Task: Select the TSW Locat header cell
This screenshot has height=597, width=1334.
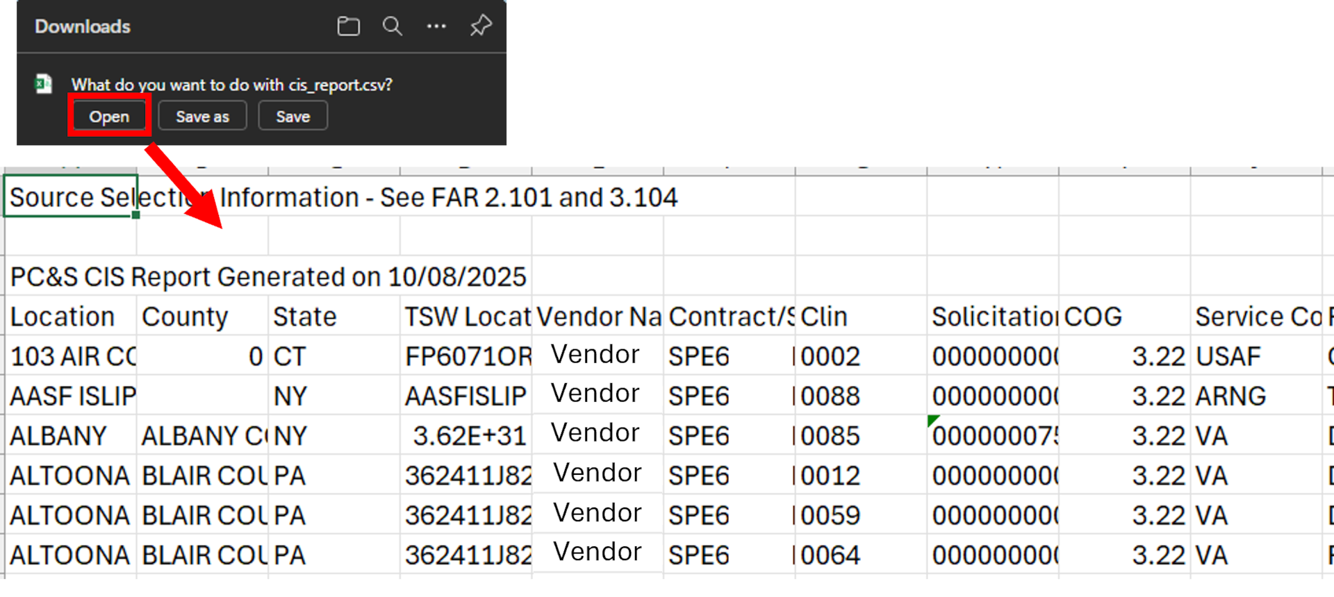Action: (466, 317)
